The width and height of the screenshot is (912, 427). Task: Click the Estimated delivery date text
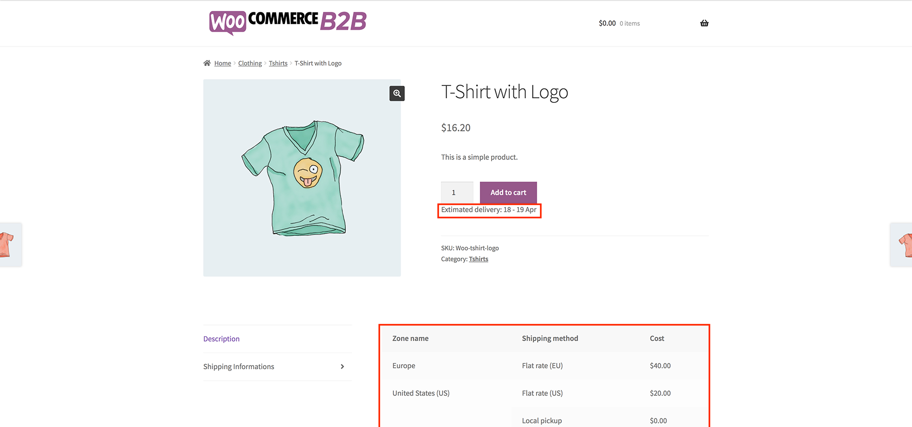click(x=489, y=210)
